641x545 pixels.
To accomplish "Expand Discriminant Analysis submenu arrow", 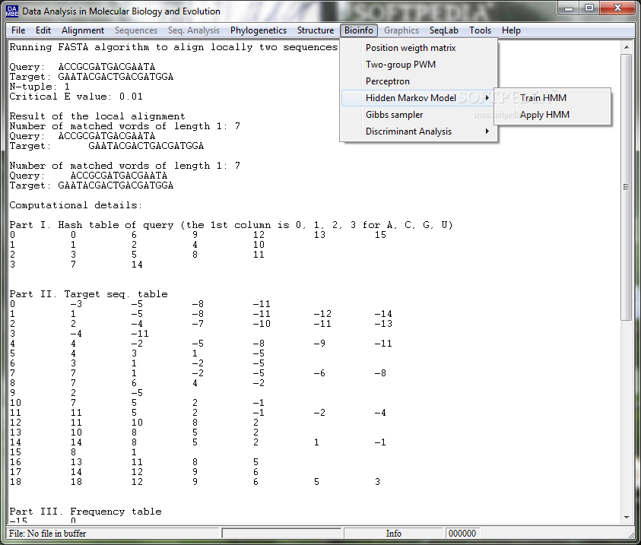I will pyautogui.click(x=487, y=131).
